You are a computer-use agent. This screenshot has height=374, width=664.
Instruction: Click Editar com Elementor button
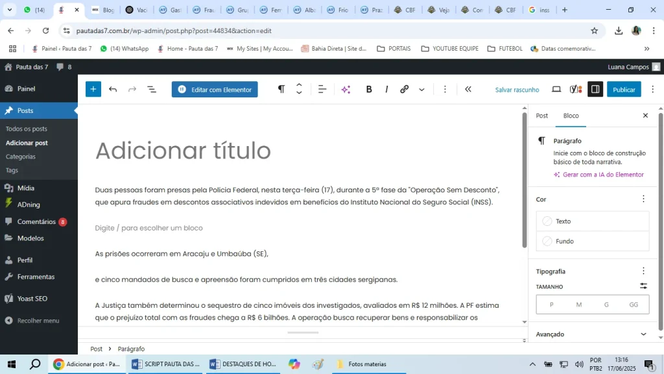tap(215, 90)
